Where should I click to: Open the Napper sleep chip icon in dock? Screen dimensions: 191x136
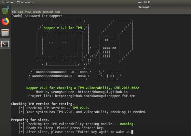point(5,10)
